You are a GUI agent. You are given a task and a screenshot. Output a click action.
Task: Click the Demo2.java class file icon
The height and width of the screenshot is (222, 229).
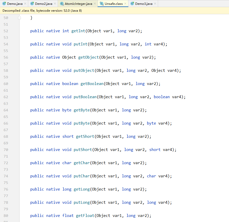click(x=32, y=4)
